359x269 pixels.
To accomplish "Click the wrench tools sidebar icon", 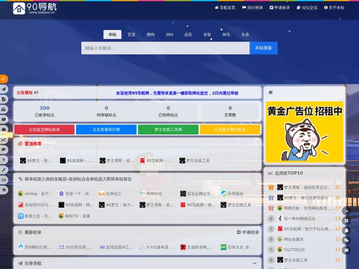I will click(x=4, y=170).
